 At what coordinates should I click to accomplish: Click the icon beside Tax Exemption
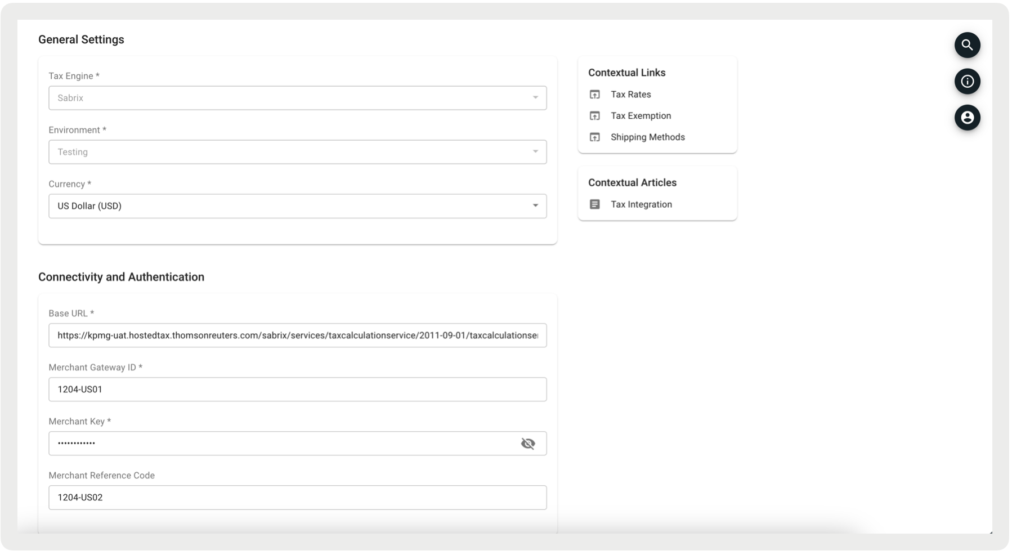594,116
